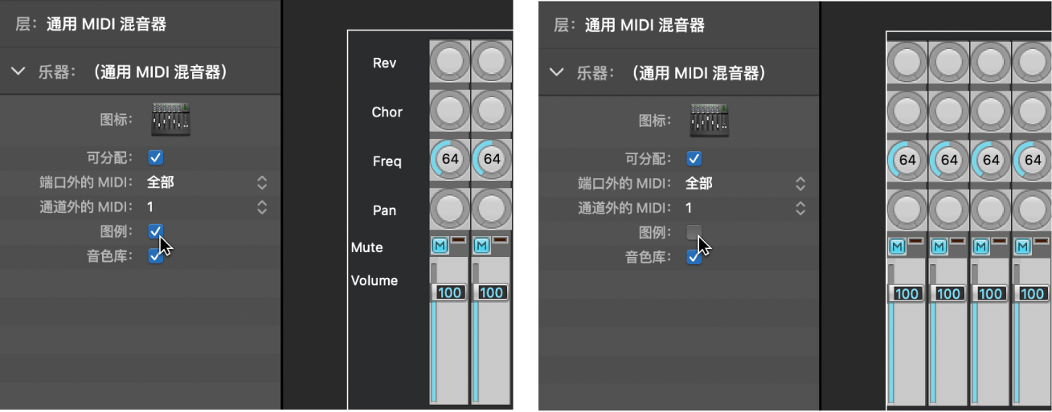Collapse the 乐器 disclosure triangle in right inspector
Image resolution: width=1052 pixels, height=412 pixels.
click(x=557, y=72)
